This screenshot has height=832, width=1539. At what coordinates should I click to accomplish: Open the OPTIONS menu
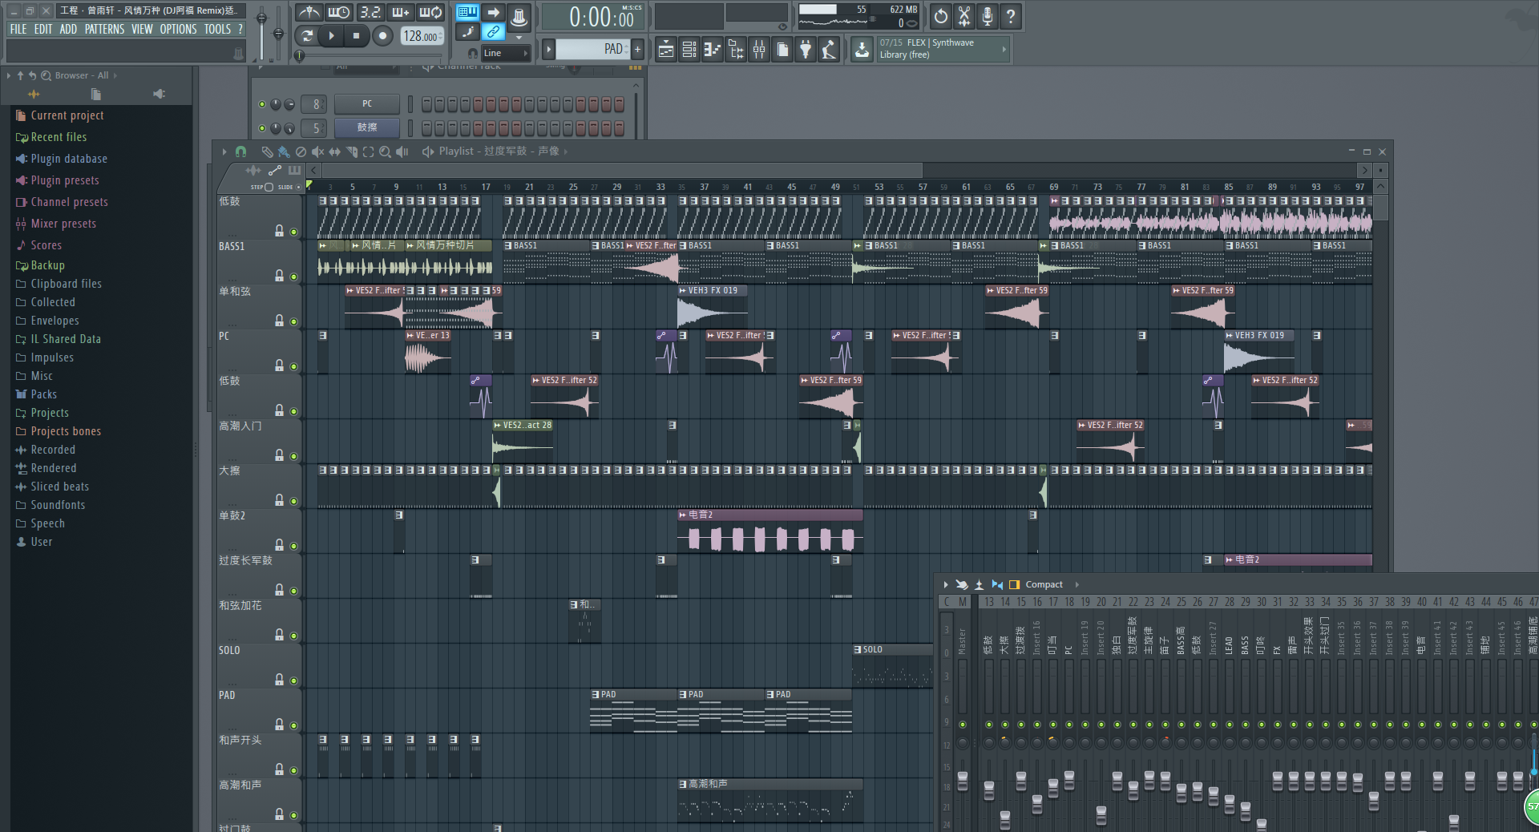tap(178, 29)
